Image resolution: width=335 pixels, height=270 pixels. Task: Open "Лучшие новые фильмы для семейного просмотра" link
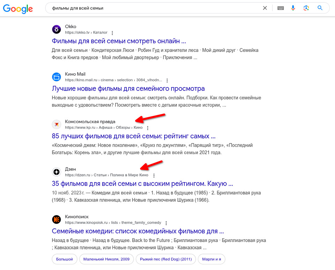click(128, 89)
